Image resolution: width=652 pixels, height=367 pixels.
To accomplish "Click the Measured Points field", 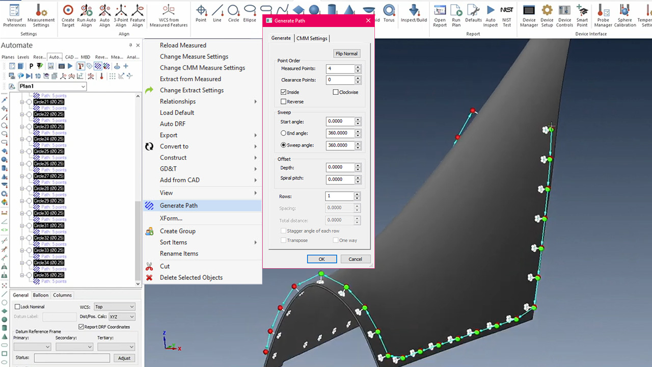I will coord(340,68).
